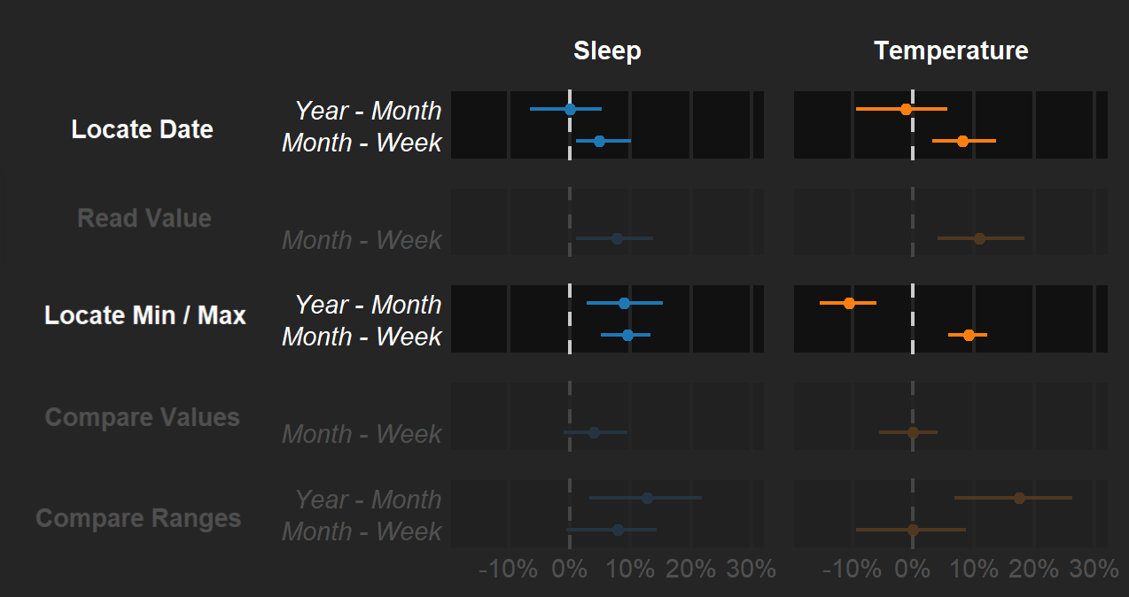Click the -10% tick label on Sleep axis
This screenshot has height=597, width=1129.
[x=508, y=570]
